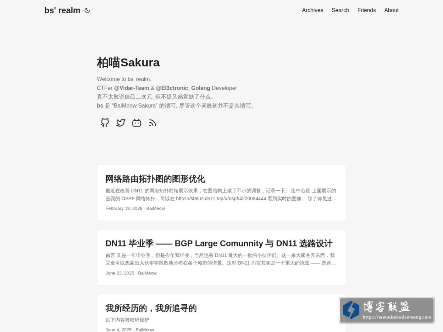
Task: Click the 柏喵Sakura heading
Action: coord(128,62)
